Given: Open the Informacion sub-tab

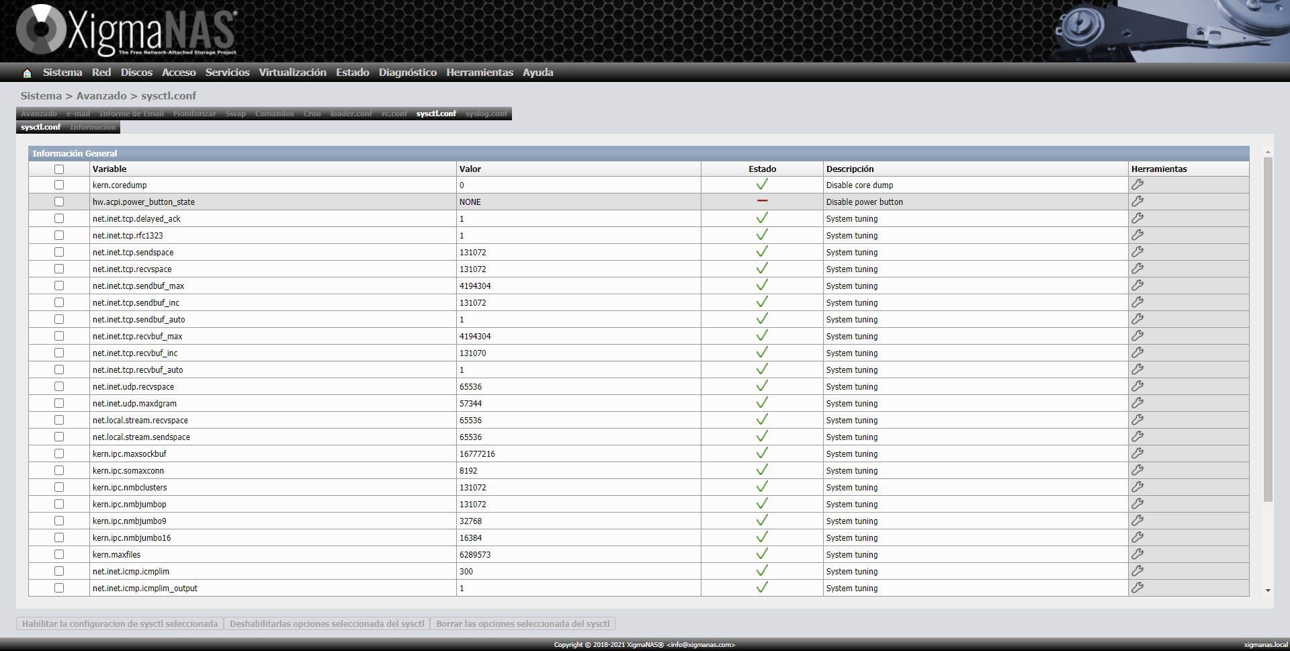Looking at the screenshot, I should (x=93, y=127).
